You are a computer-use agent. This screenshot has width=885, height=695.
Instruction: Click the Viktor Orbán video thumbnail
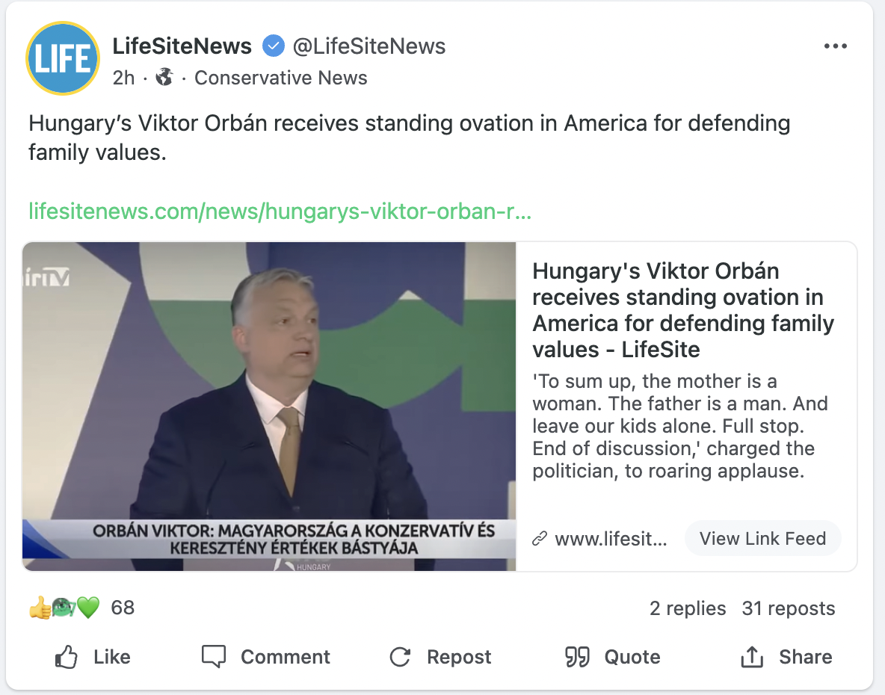(x=269, y=404)
